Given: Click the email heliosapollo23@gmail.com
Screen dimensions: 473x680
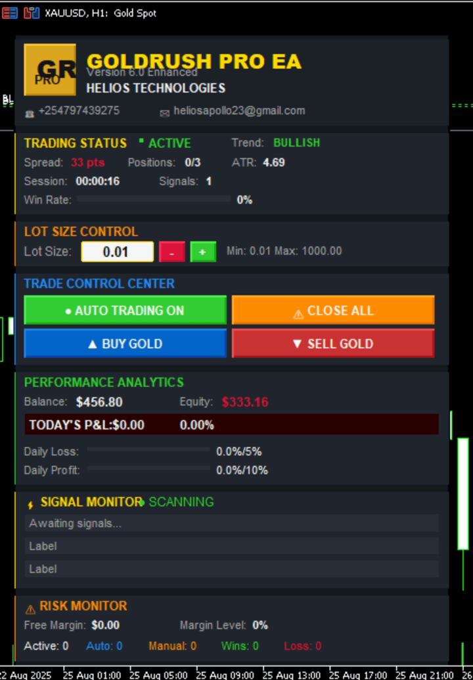Looking at the screenshot, I should (239, 111).
